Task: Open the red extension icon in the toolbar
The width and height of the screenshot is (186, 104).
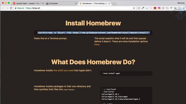Action: click(x=155, y=8)
